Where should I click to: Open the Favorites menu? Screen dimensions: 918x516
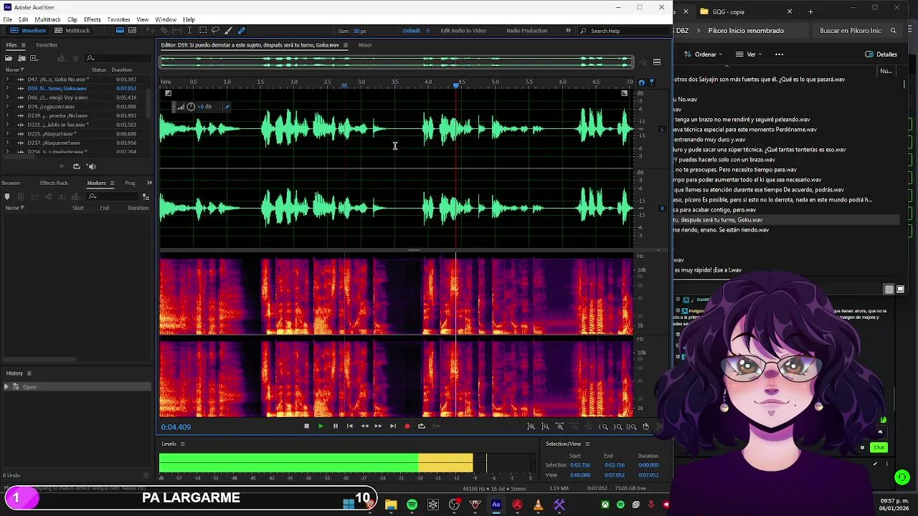(x=118, y=19)
